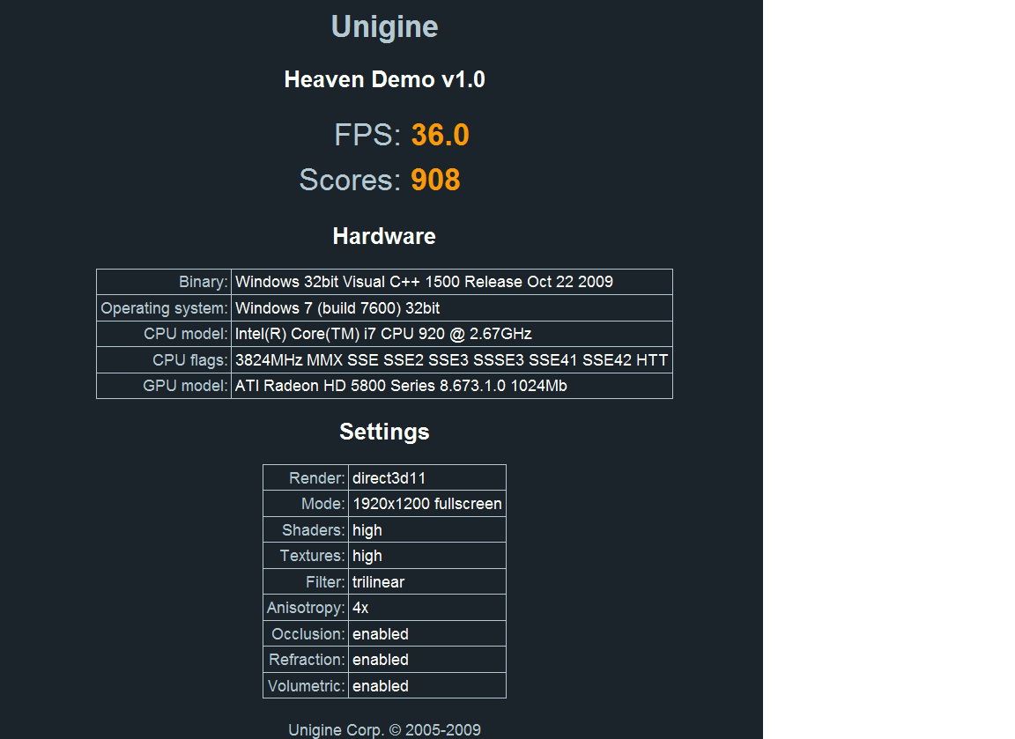Select the Volumetric: label cell
Viewport: 1015px width, 739px height.
[306, 685]
